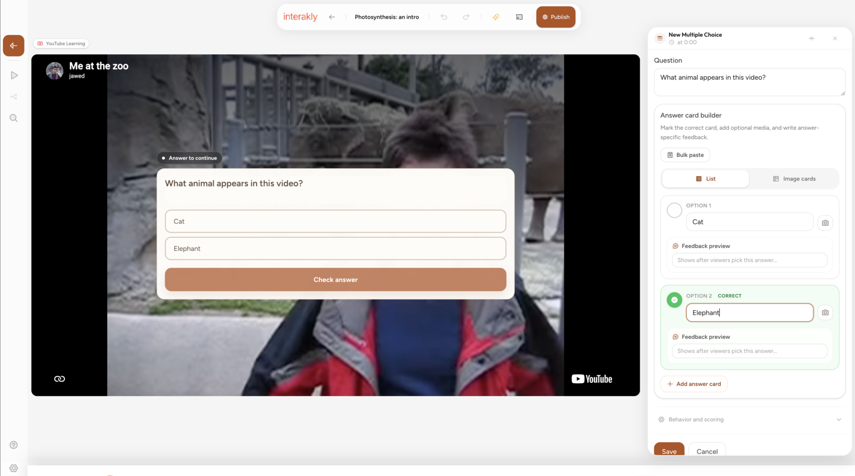The image size is (855, 476).
Task: Click the orange back arrow sidebar button
Action: [13, 45]
